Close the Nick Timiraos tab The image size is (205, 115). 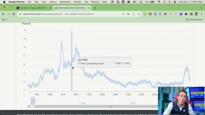pyautogui.click(x=51, y=8)
